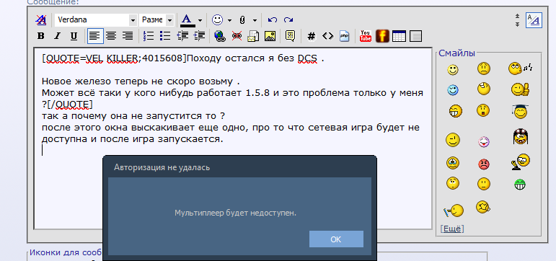Wrap selection in CODE tags (#)
Screen dimensions: 556x261
[x=312, y=36]
